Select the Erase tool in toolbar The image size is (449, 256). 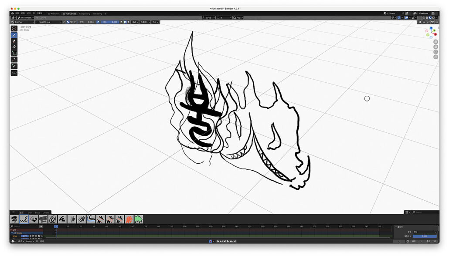(14, 41)
